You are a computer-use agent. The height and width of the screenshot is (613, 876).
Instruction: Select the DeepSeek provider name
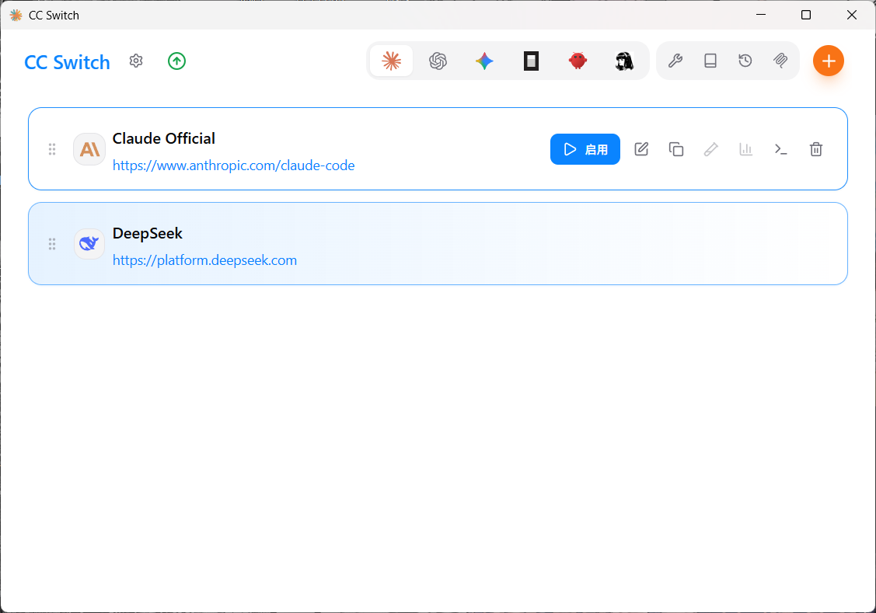(x=148, y=233)
